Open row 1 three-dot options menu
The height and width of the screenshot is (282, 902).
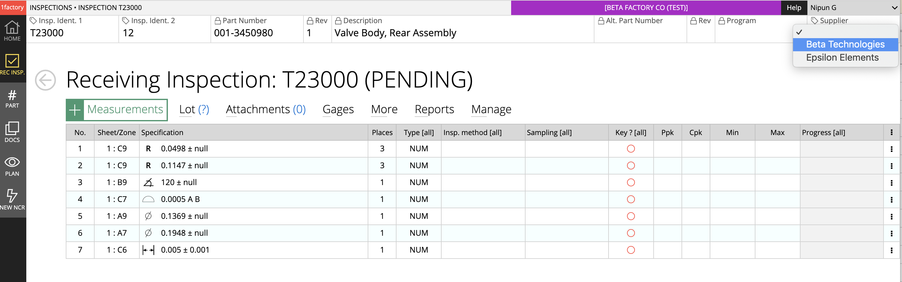pyautogui.click(x=891, y=149)
